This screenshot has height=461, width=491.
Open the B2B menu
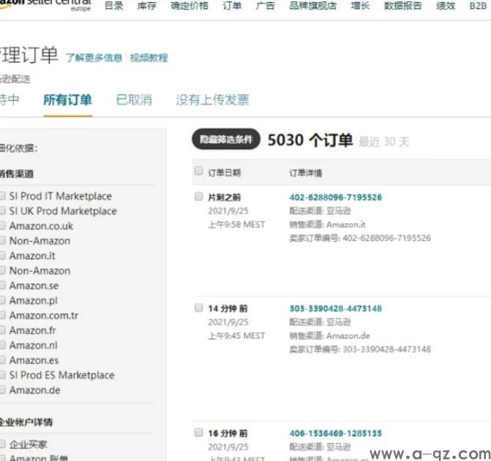pos(478,6)
